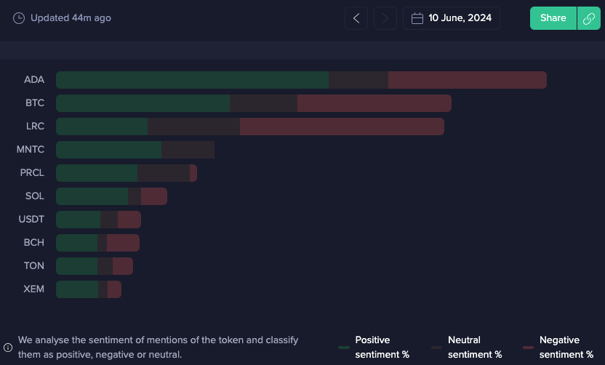The height and width of the screenshot is (365, 605).
Task: Click the BTC neutral sentiment bar segment
Action: [x=263, y=103]
